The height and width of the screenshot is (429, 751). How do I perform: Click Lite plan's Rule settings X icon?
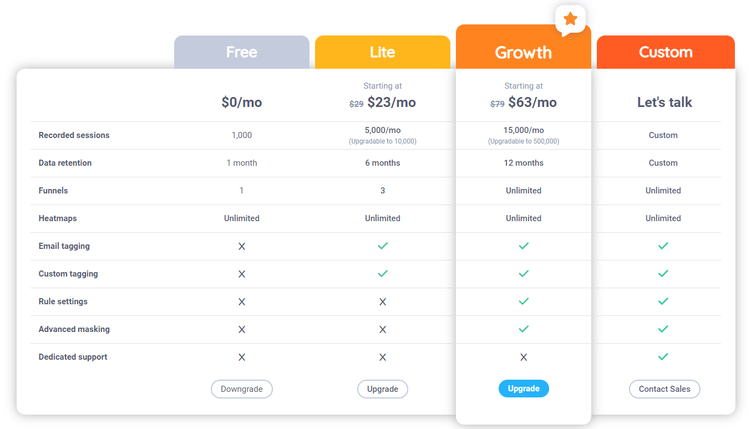click(x=383, y=302)
